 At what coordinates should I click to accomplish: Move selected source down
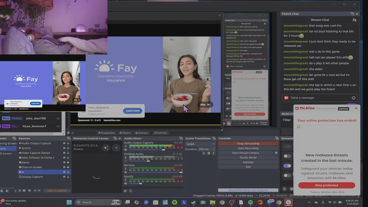(39, 191)
